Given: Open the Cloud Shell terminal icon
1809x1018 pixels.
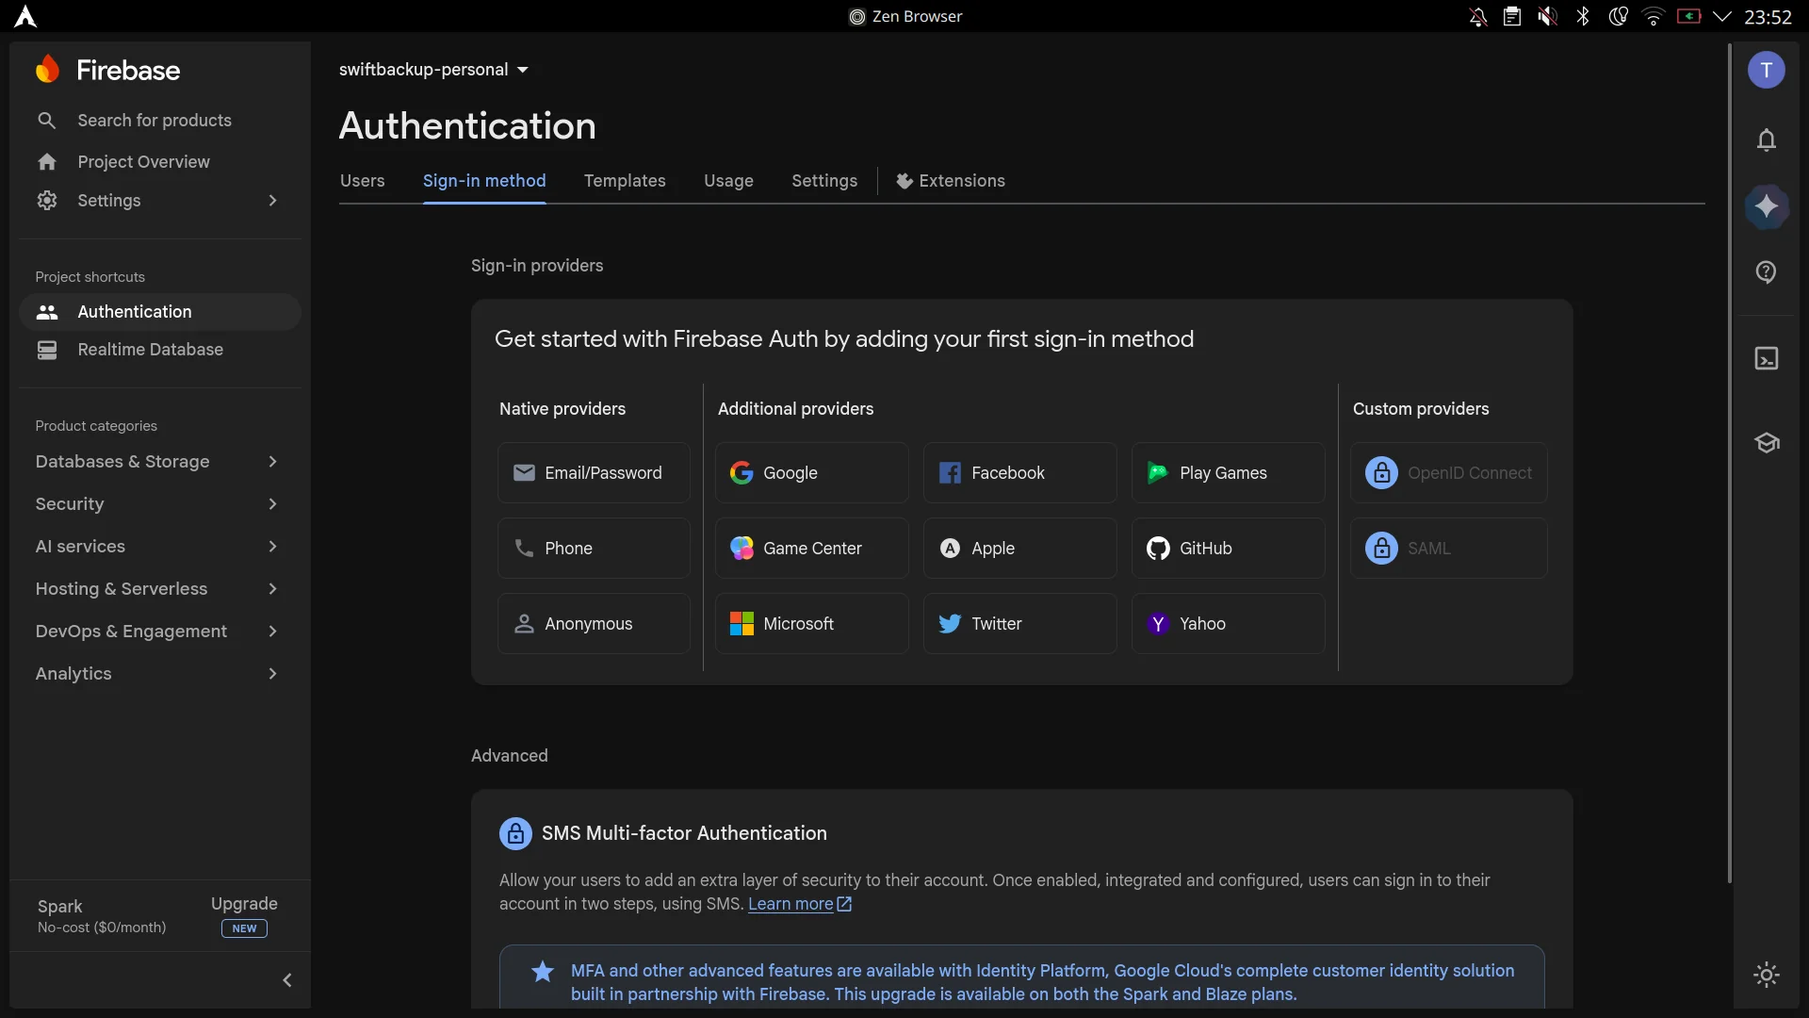Looking at the screenshot, I should (1767, 358).
